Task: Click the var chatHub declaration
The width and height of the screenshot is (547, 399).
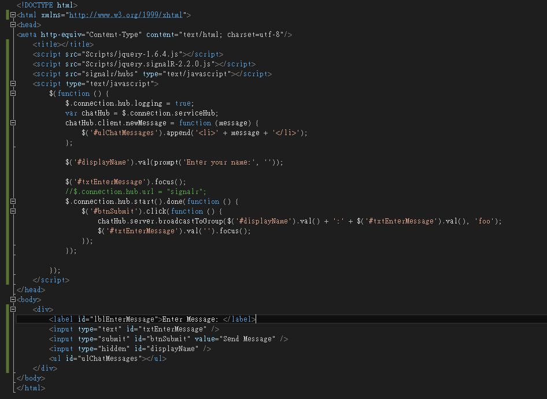Action: coord(142,113)
